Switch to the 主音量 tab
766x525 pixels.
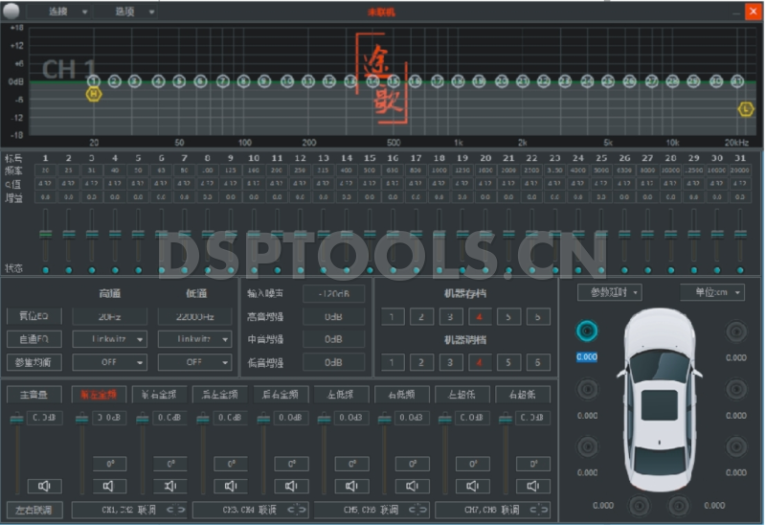[x=34, y=395]
